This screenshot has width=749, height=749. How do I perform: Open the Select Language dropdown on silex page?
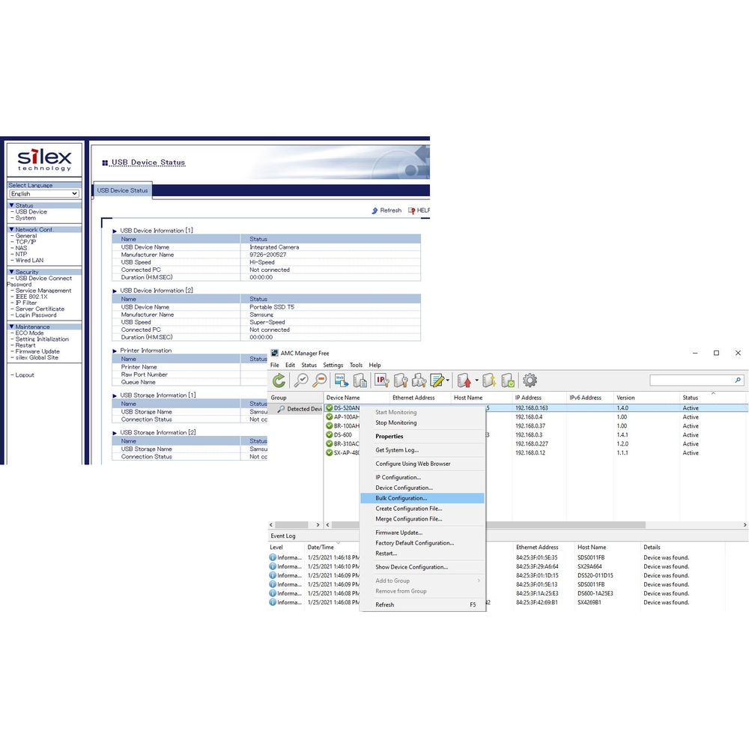pyautogui.click(x=44, y=193)
